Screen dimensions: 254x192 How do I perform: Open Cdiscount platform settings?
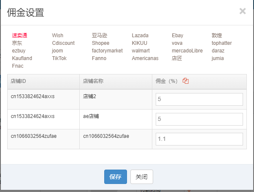(63, 43)
